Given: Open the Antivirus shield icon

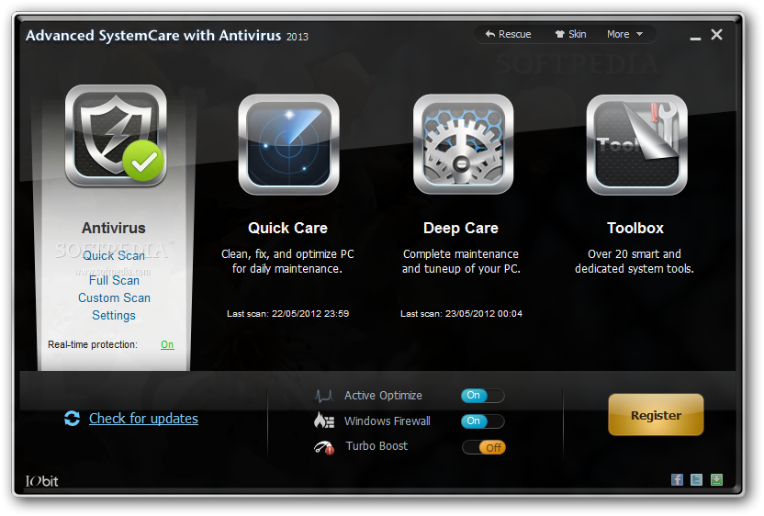Looking at the screenshot, I should pyautogui.click(x=116, y=136).
